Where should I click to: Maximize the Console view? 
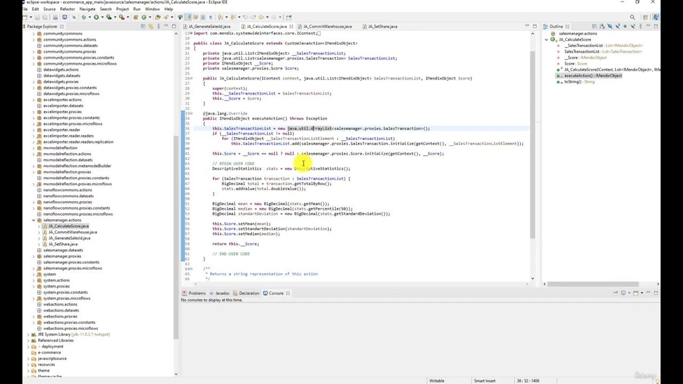[x=656, y=293]
